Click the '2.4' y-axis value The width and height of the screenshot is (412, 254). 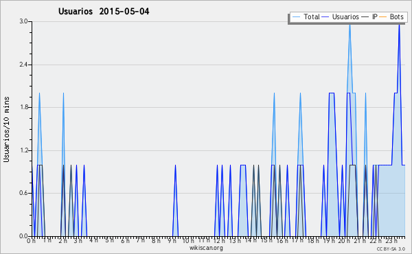click(x=23, y=65)
